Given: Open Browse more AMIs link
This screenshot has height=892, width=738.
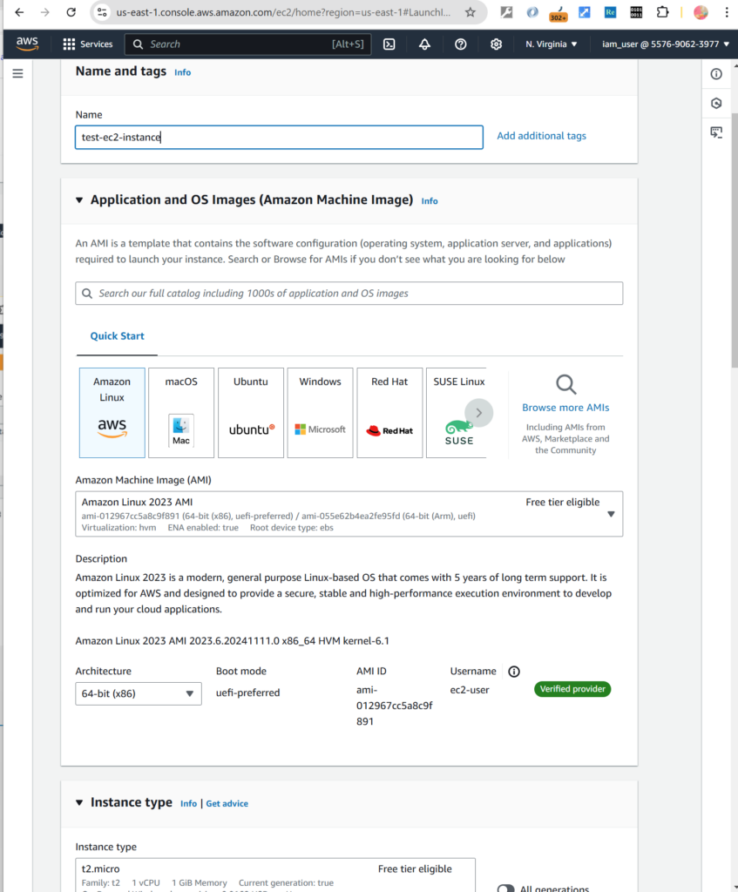Looking at the screenshot, I should (565, 408).
